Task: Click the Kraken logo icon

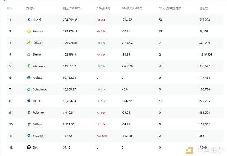Action: pos(29,78)
